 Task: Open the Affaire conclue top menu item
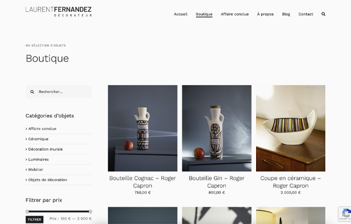(235, 14)
